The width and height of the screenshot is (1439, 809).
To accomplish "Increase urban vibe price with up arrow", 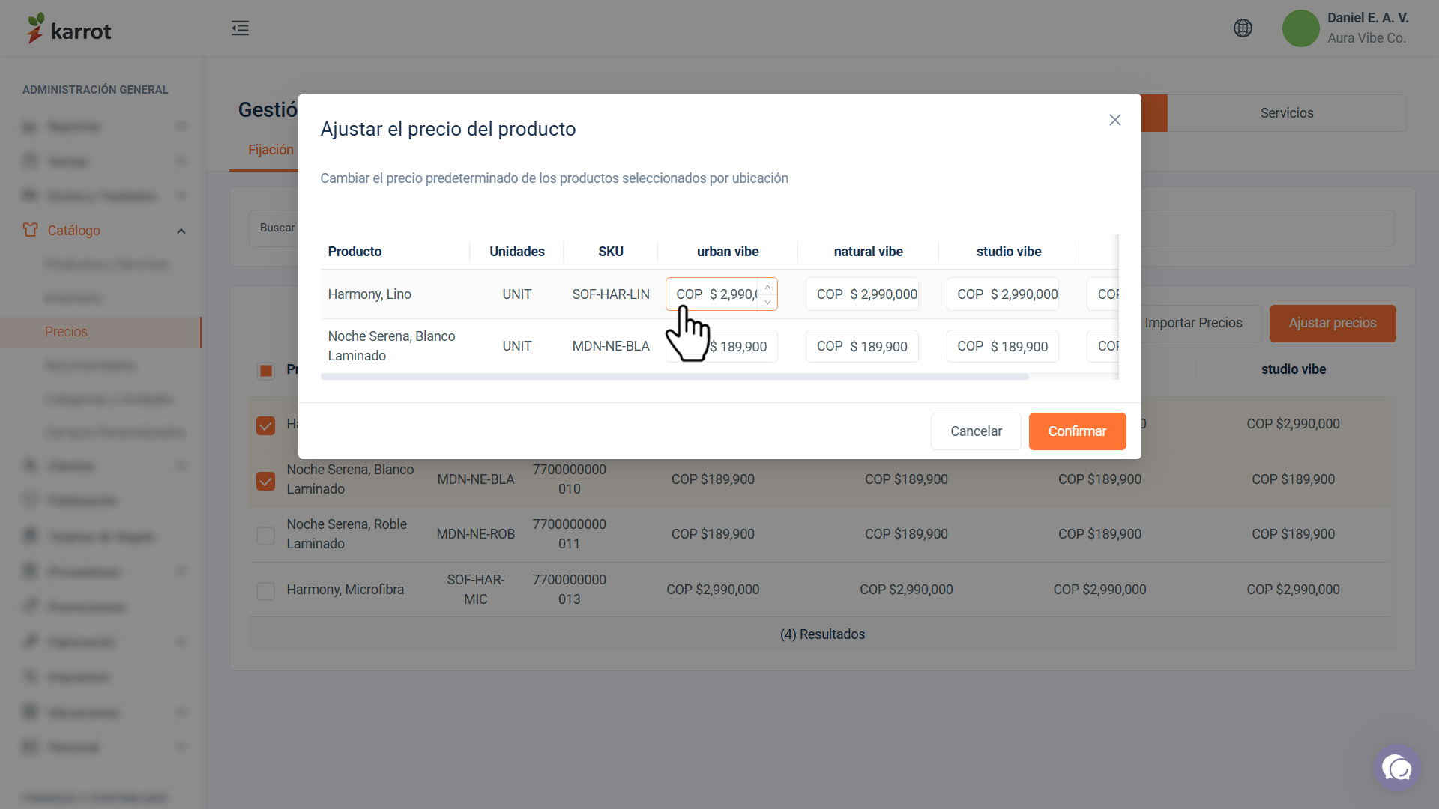I will (767, 288).
